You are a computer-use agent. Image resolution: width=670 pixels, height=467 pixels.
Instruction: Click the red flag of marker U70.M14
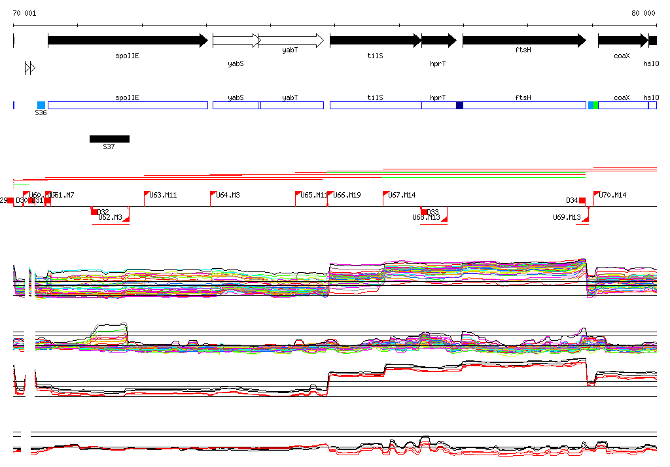597,194
